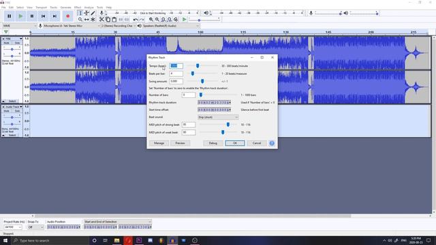This screenshot has width=436, height=245.
Task: Select the Draw pencil tool
Action: point(93,13)
